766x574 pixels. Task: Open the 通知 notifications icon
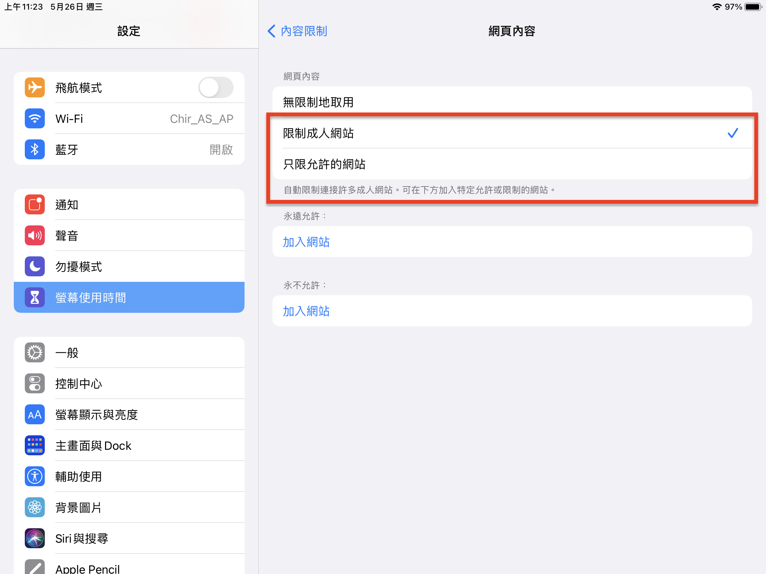click(x=35, y=204)
